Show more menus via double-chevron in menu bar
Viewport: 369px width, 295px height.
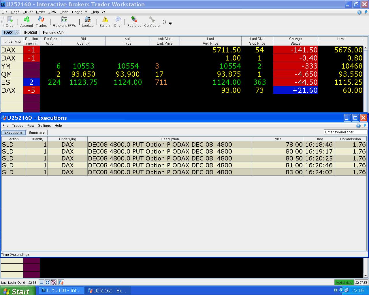(x=103, y=12)
